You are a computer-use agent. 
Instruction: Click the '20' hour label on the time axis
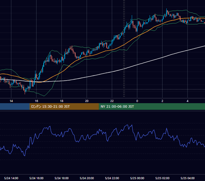[x=87, y=101]
